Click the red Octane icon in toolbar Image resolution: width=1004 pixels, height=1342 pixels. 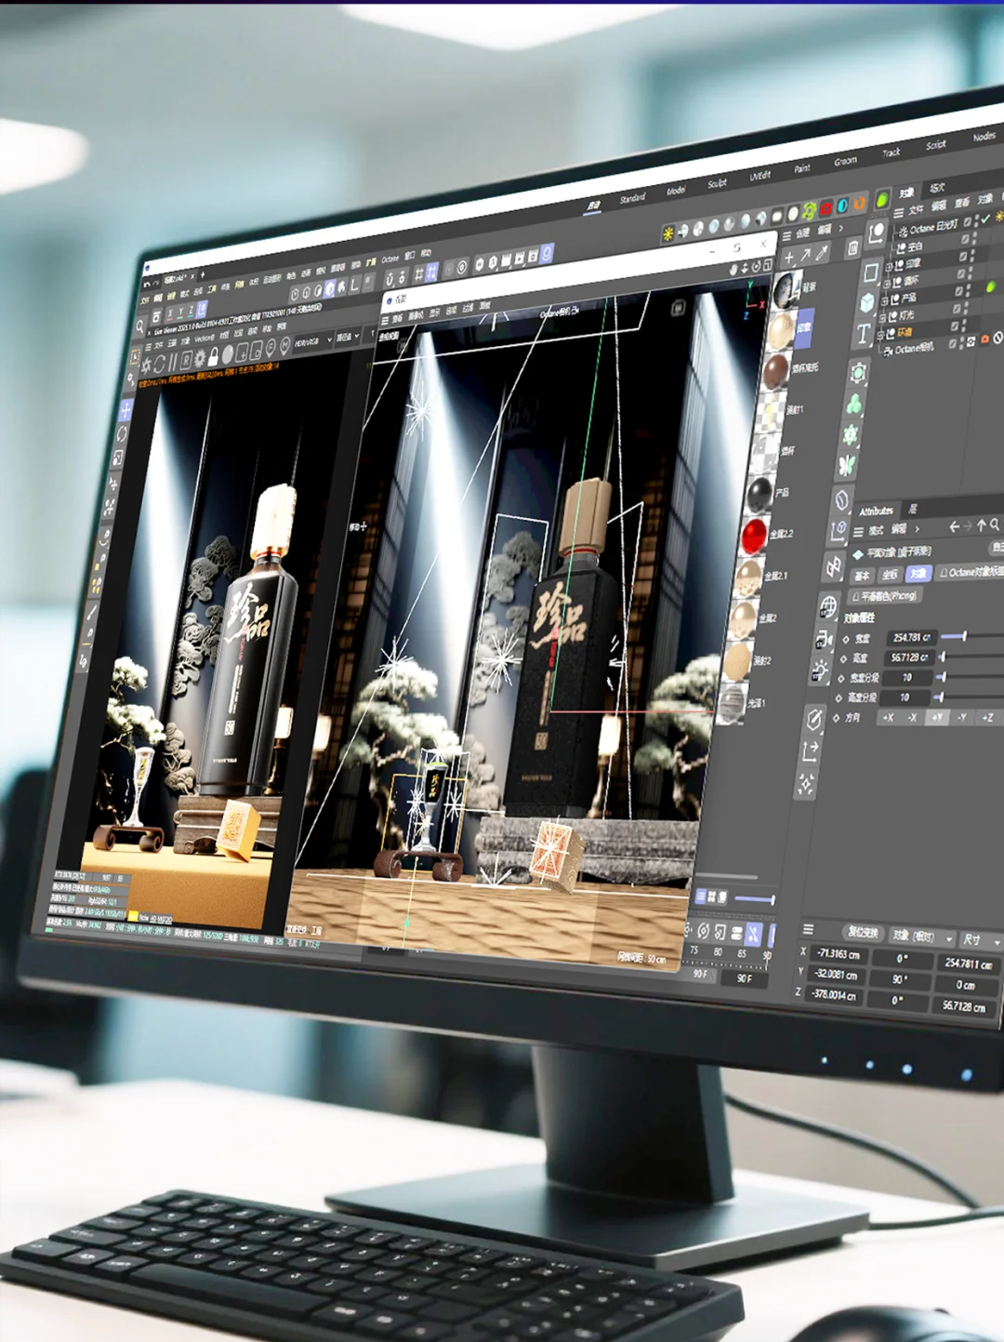pyautogui.click(x=826, y=207)
